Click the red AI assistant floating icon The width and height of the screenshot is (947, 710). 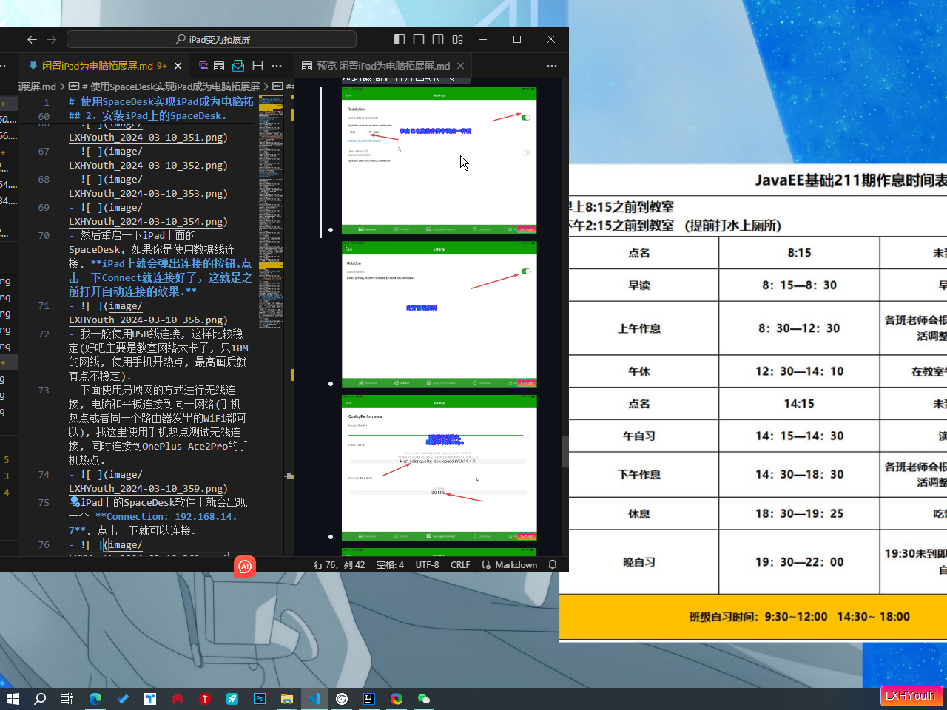[245, 567]
